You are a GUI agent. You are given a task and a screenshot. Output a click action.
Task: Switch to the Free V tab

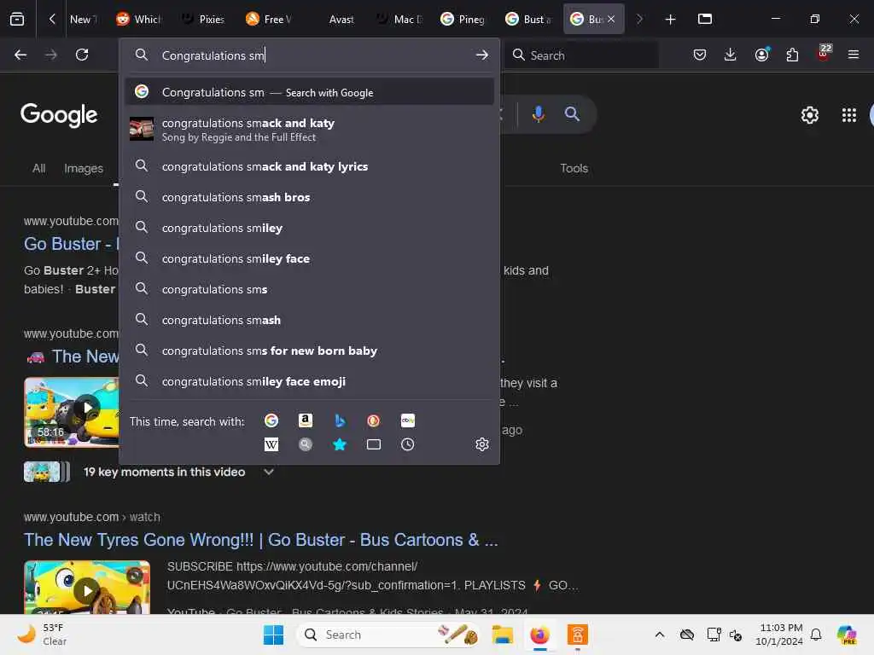click(x=269, y=19)
